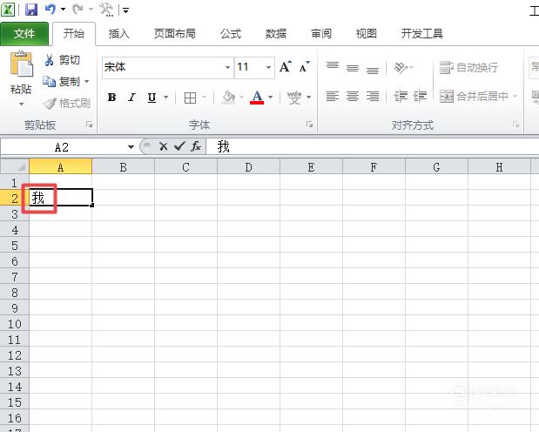
Task: Open the font name 宋体 dropdown
Action: pyautogui.click(x=227, y=67)
